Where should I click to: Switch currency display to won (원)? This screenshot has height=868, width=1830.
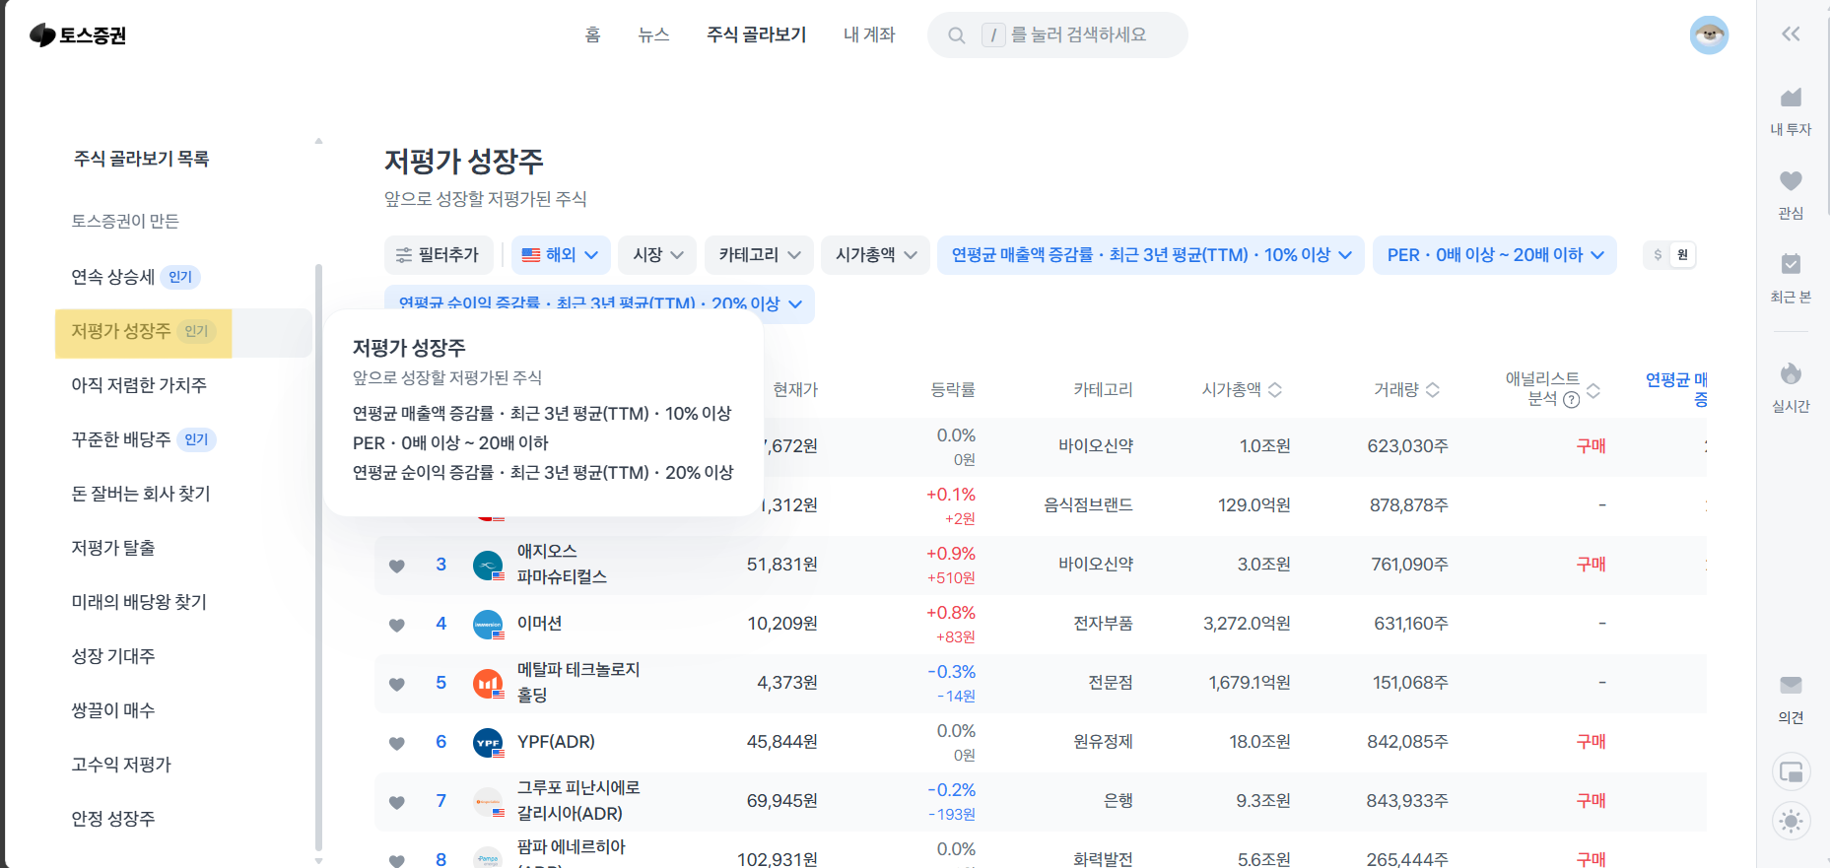click(1682, 255)
